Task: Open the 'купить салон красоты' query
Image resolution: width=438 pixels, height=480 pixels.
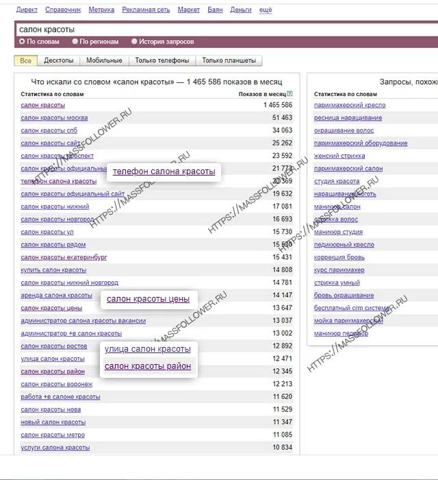Action: click(x=53, y=270)
